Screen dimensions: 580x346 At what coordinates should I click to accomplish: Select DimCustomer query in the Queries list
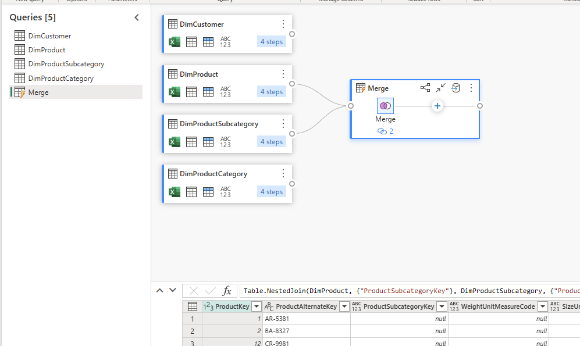point(49,36)
